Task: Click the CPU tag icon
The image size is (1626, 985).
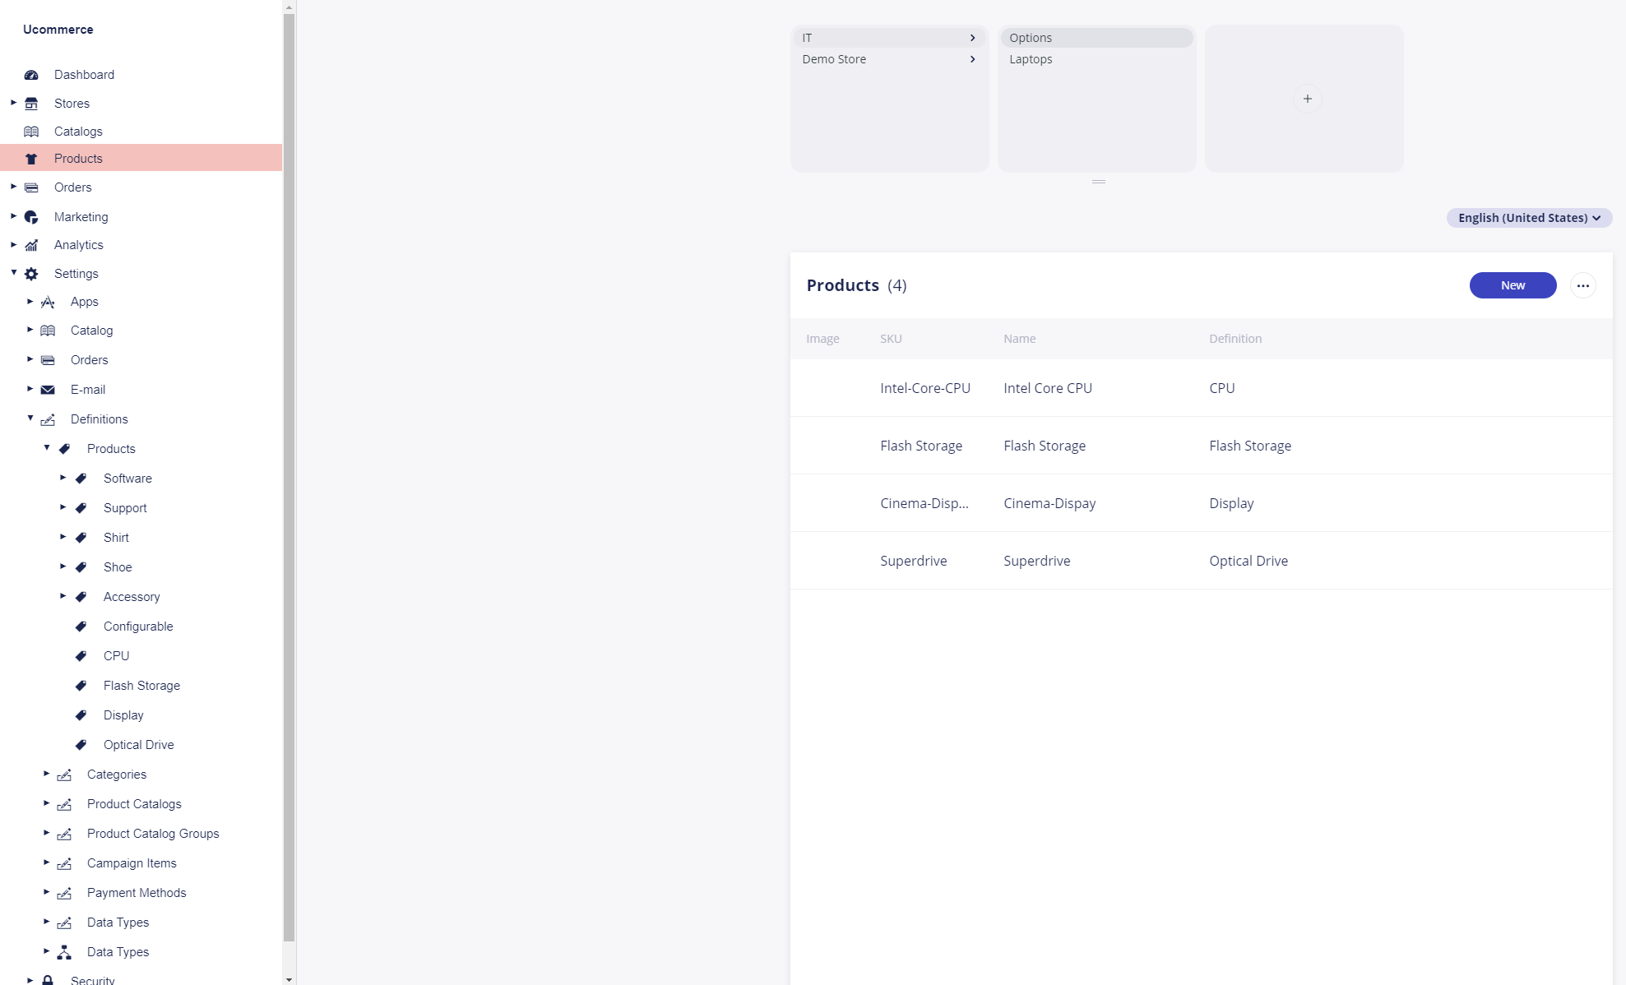Action: [x=81, y=656]
